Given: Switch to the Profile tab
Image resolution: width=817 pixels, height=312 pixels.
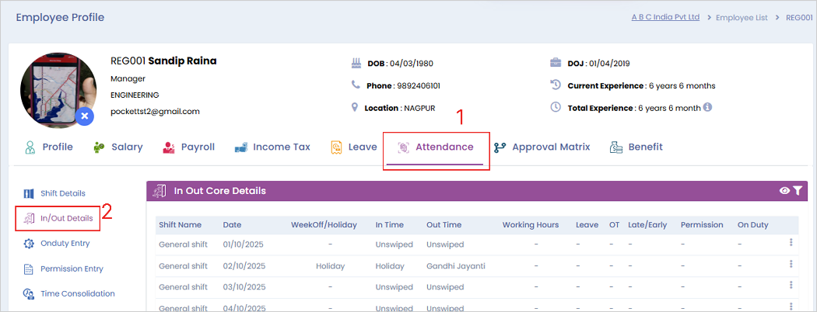Looking at the screenshot, I should click(x=48, y=147).
